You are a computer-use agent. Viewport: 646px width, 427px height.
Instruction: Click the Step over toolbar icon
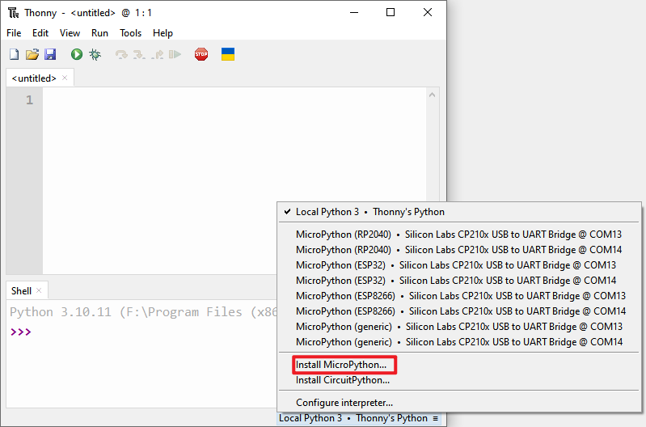point(121,54)
